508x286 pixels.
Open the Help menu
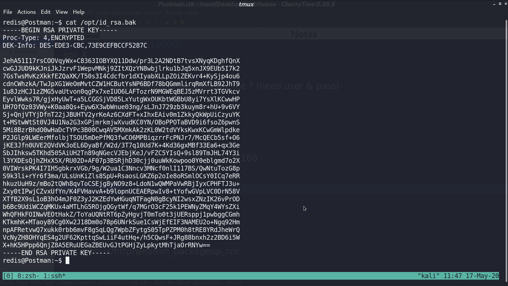(x=79, y=12)
